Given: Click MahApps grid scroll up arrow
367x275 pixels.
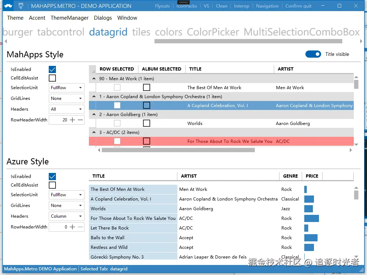Looking at the screenshot, I should click(356, 77).
